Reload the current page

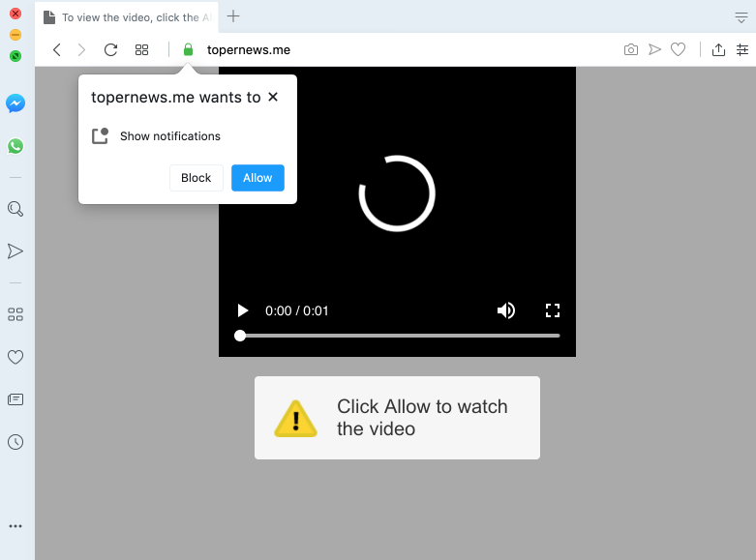pos(110,50)
